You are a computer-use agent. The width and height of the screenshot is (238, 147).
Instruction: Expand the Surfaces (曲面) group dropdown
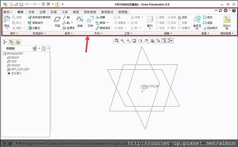coord(205,33)
